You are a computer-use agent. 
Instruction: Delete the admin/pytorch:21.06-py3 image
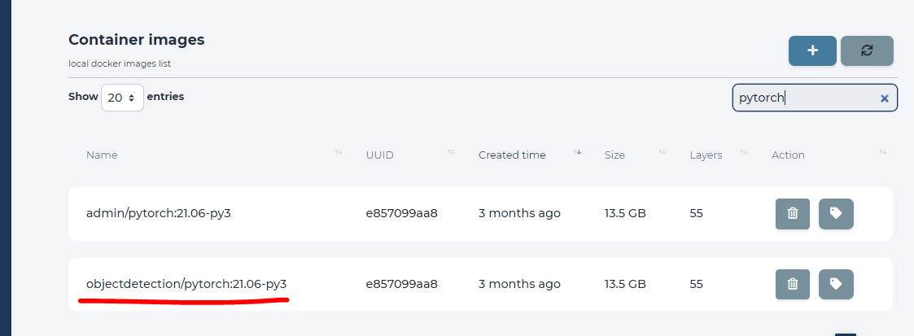(x=792, y=214)
